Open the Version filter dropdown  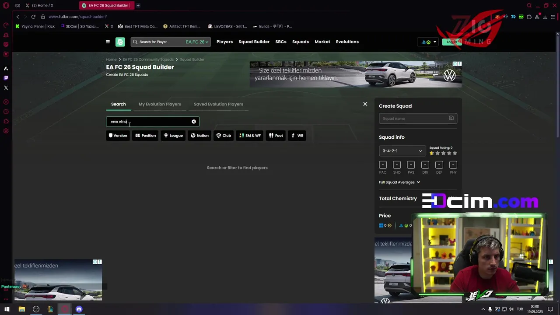[118, 136]
